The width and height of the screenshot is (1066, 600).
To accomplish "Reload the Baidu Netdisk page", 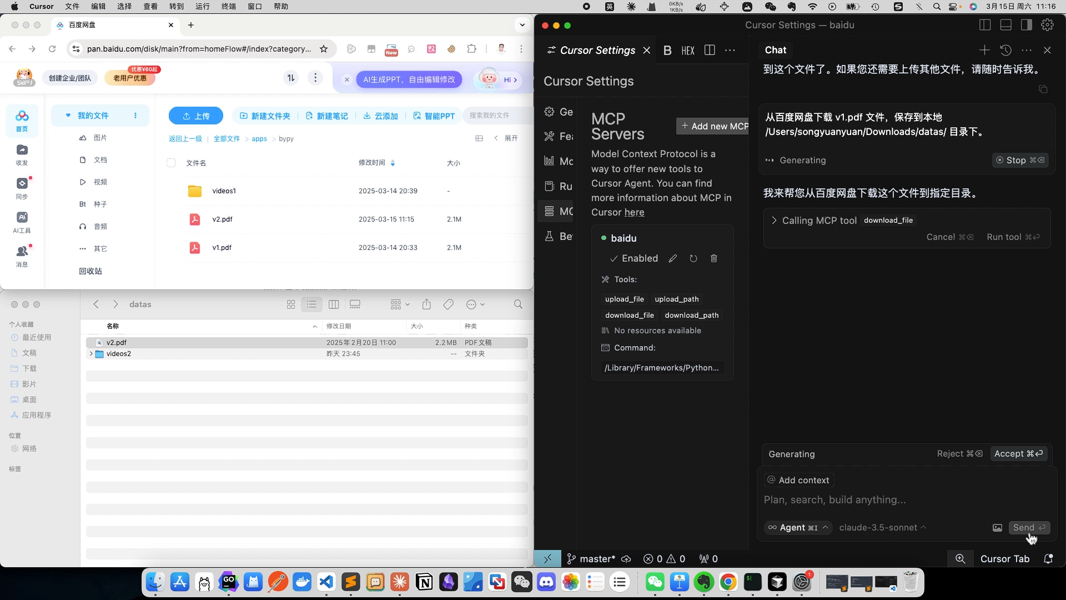I will pyautogui.click(x=52, y=49).
